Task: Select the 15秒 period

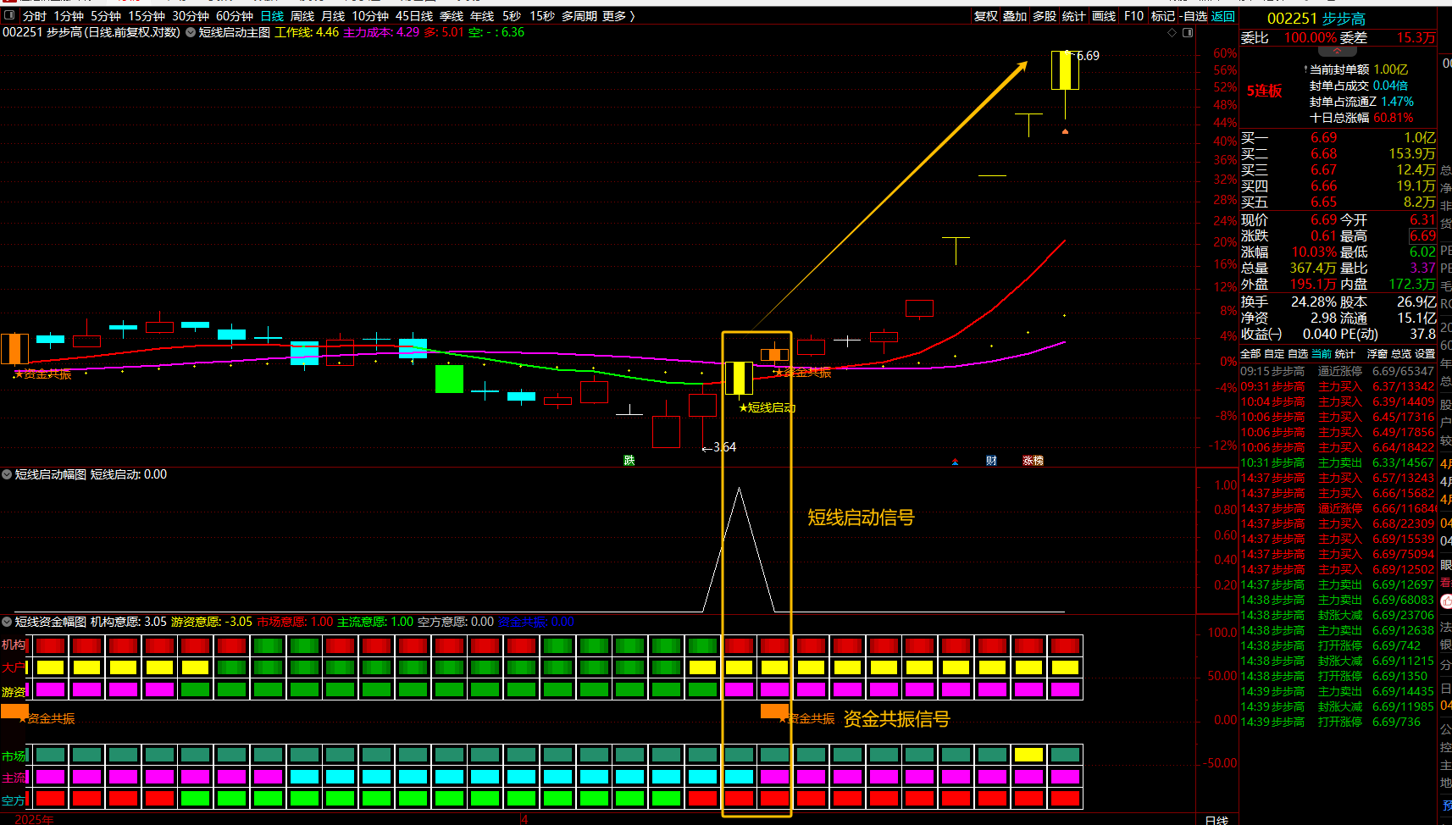Action: (542, 16)
